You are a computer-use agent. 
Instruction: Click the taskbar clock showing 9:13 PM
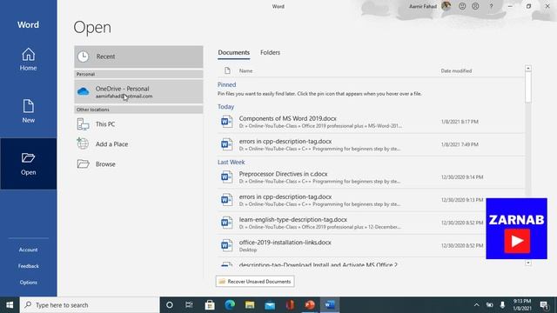point(522,305)
